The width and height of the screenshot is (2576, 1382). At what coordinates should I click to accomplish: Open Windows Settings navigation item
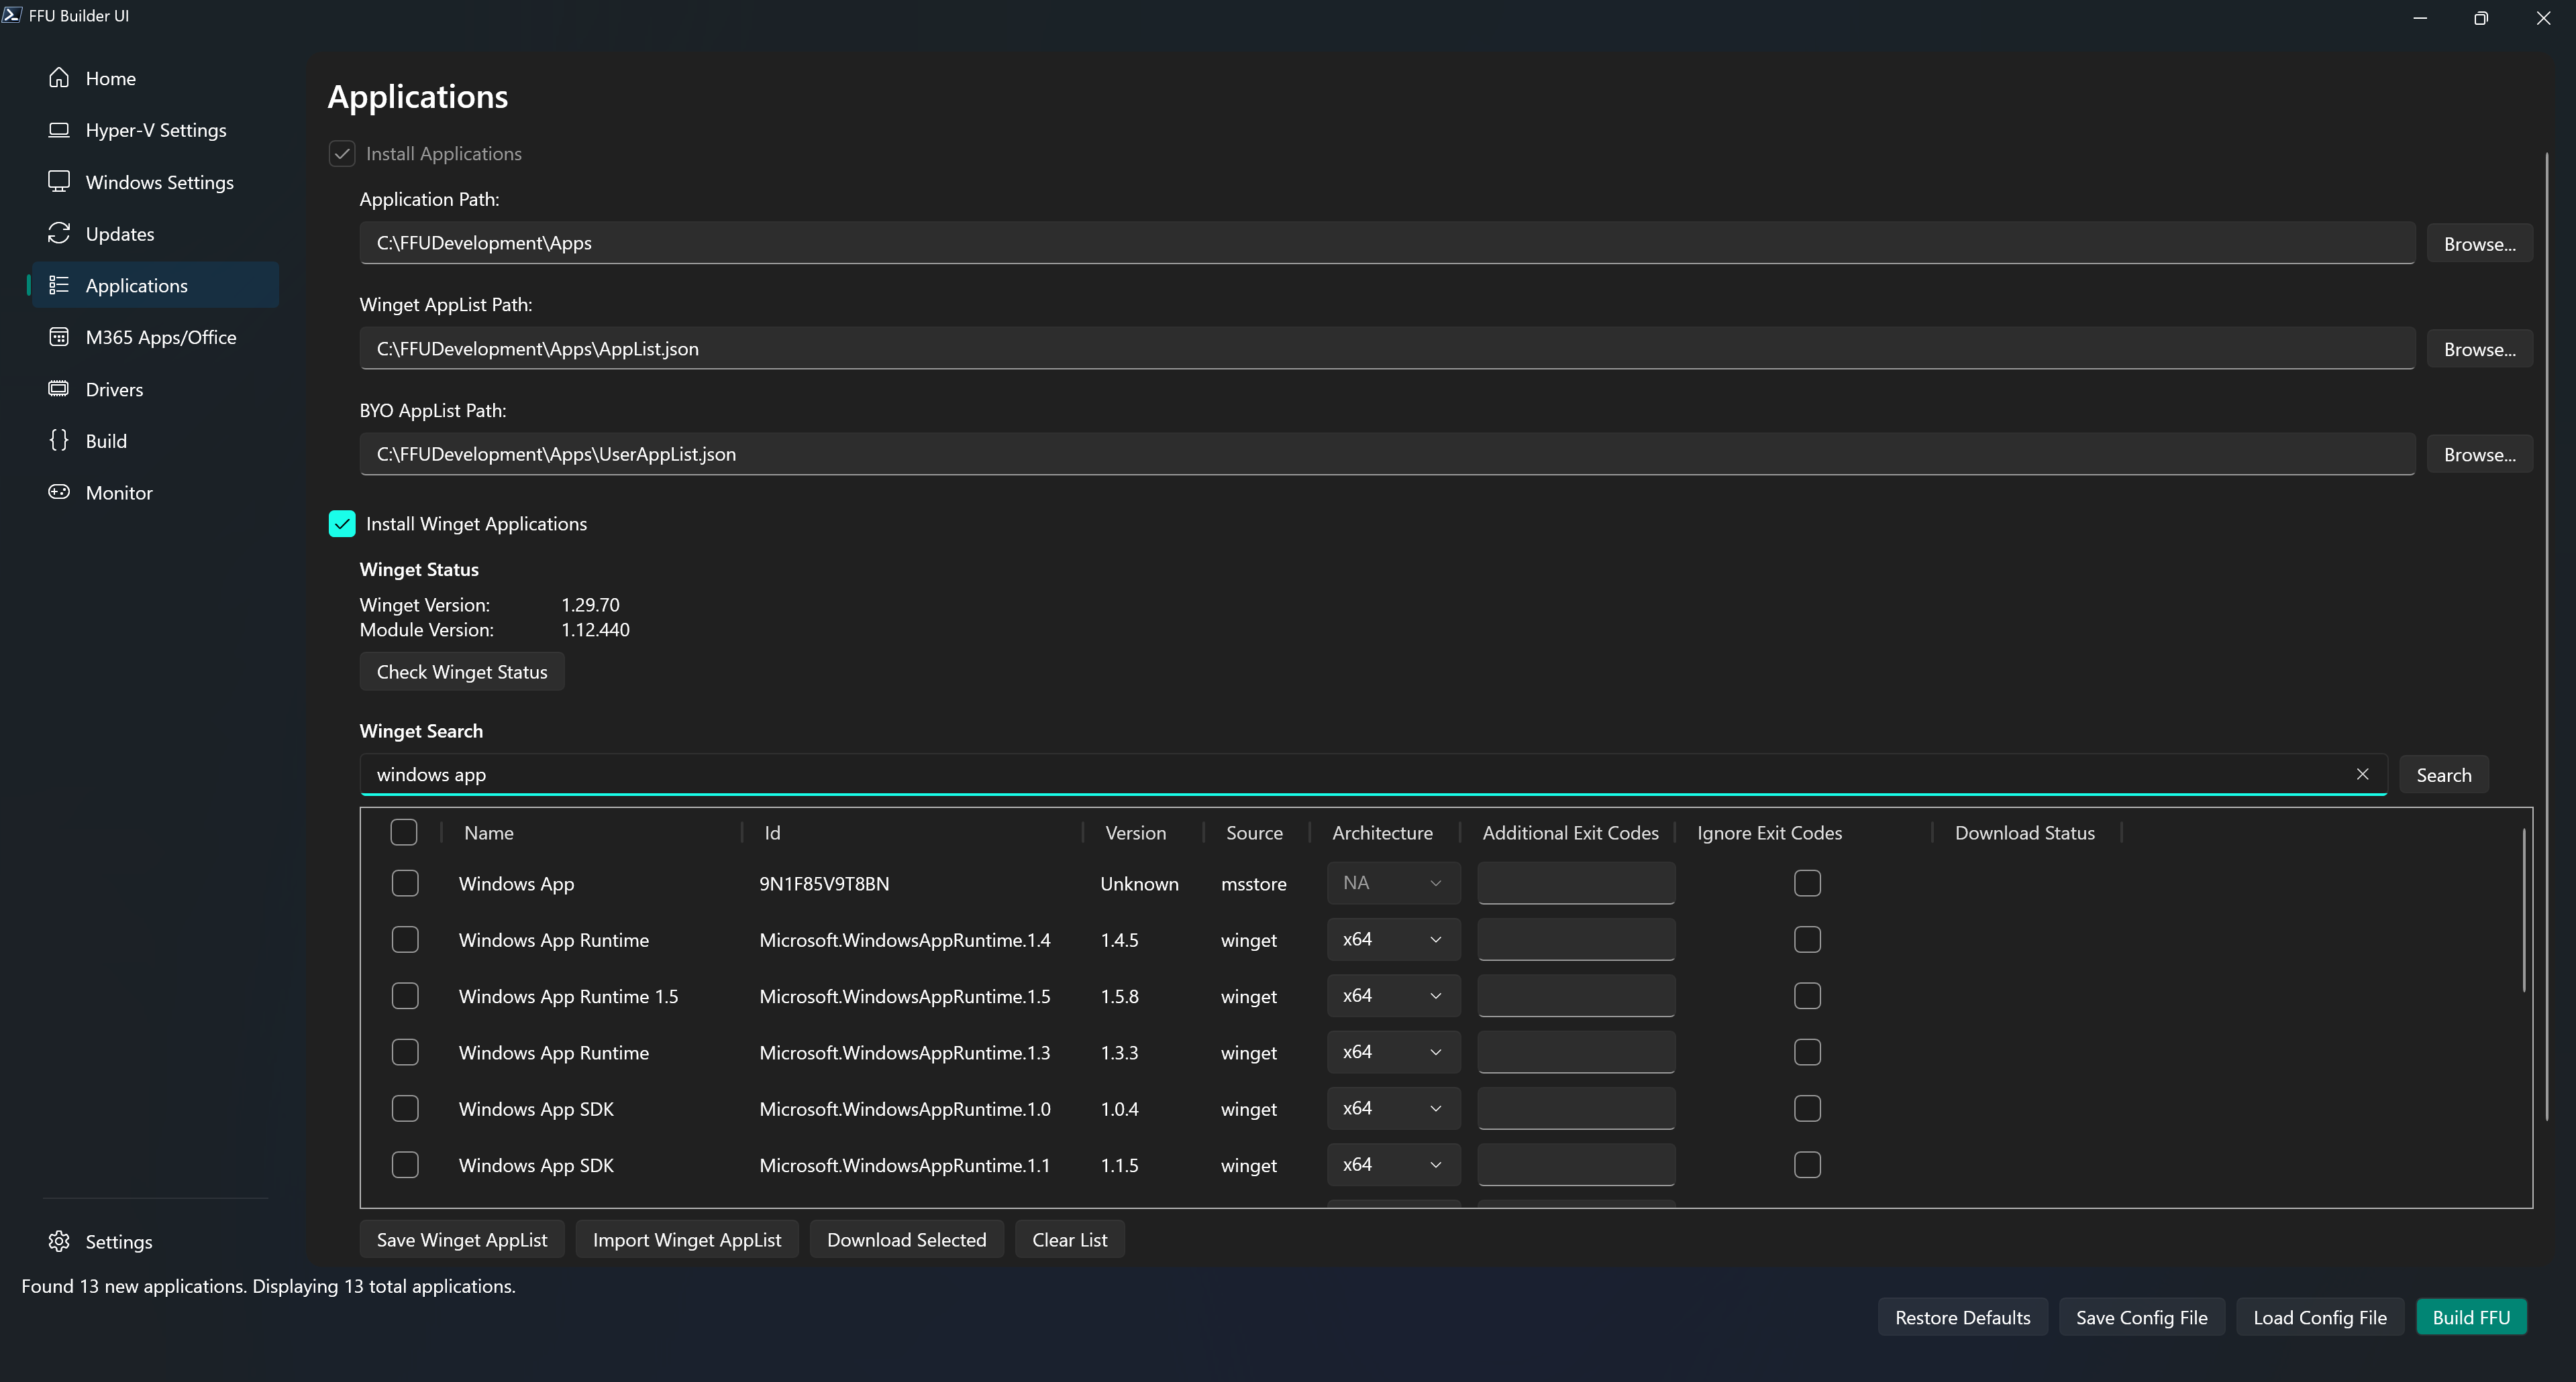click(159, 182)
